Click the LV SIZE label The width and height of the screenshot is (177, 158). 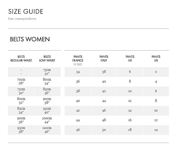coord(78,64)
